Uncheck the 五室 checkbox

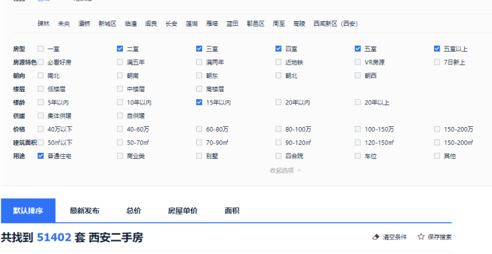[x=358, y=49]
